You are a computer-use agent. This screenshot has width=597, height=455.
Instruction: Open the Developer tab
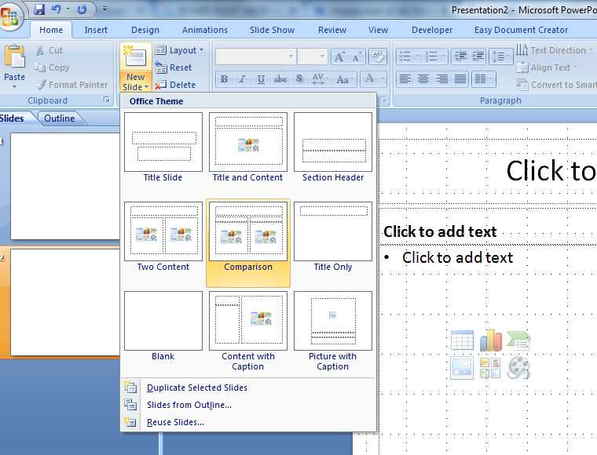pyautogui.click(x=432, y=30)
